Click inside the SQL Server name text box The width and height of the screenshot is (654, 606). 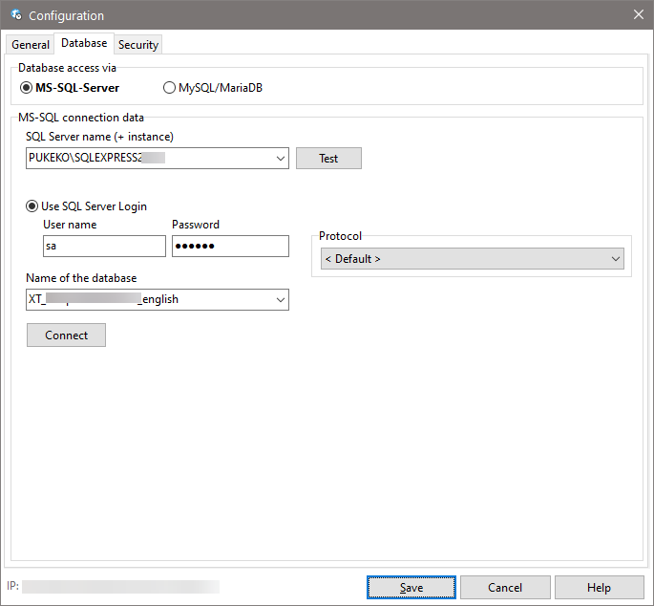148,159
